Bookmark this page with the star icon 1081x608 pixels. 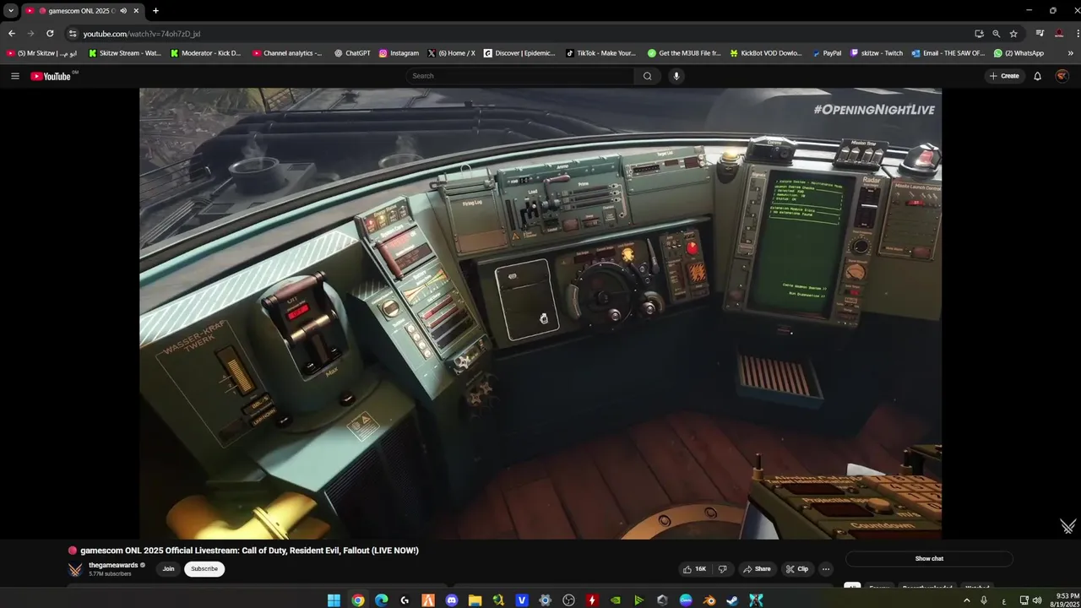(1013, 34)
